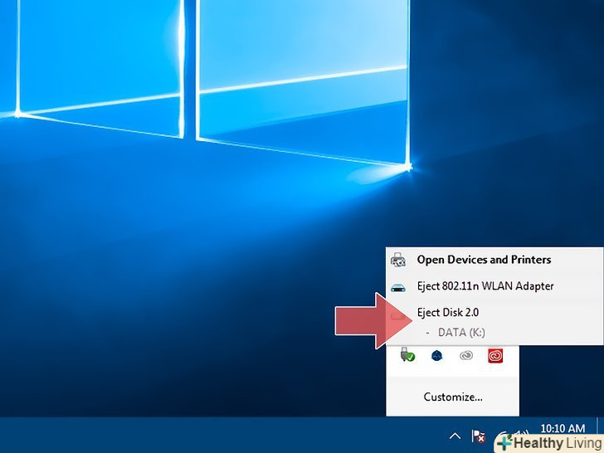Open the red Adobe Creative Cloud icon
604x453 pixels.
click(x=495, y=356)
